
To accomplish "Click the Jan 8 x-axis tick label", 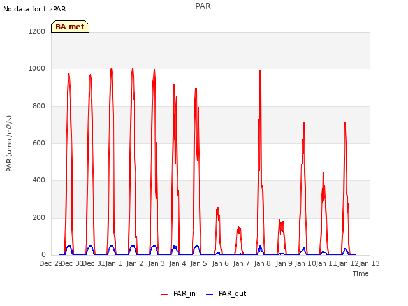I will (262, 263).
